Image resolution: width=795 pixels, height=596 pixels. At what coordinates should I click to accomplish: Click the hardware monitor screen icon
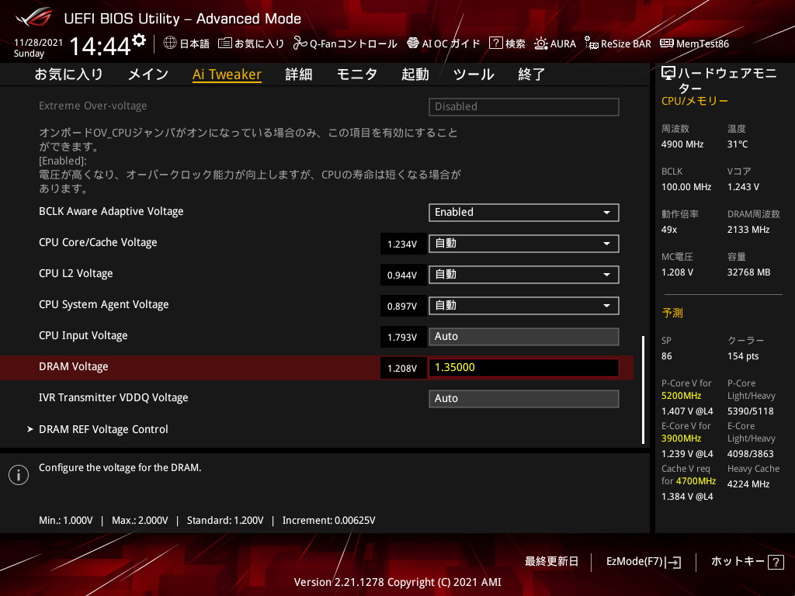(x=668, y=74)
